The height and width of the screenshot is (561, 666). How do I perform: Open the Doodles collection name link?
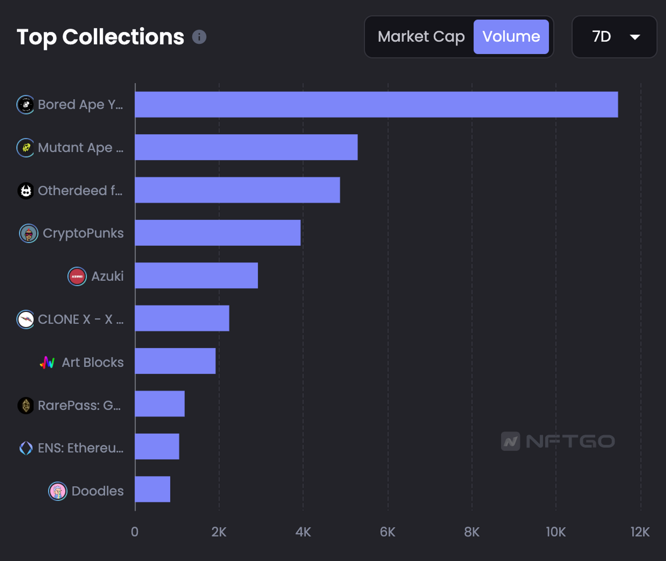97,491
